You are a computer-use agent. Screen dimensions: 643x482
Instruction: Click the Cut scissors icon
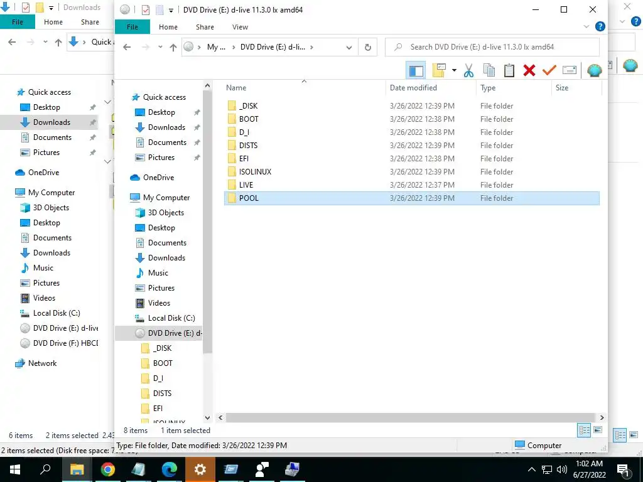click(468, 70)
